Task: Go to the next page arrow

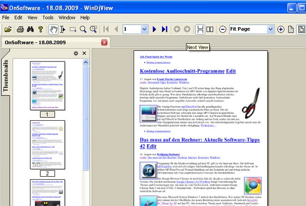Action: pos(154,29)
